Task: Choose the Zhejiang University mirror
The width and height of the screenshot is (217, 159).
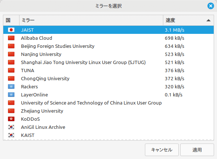Action: pyautogui.click(x=108, y=111)
